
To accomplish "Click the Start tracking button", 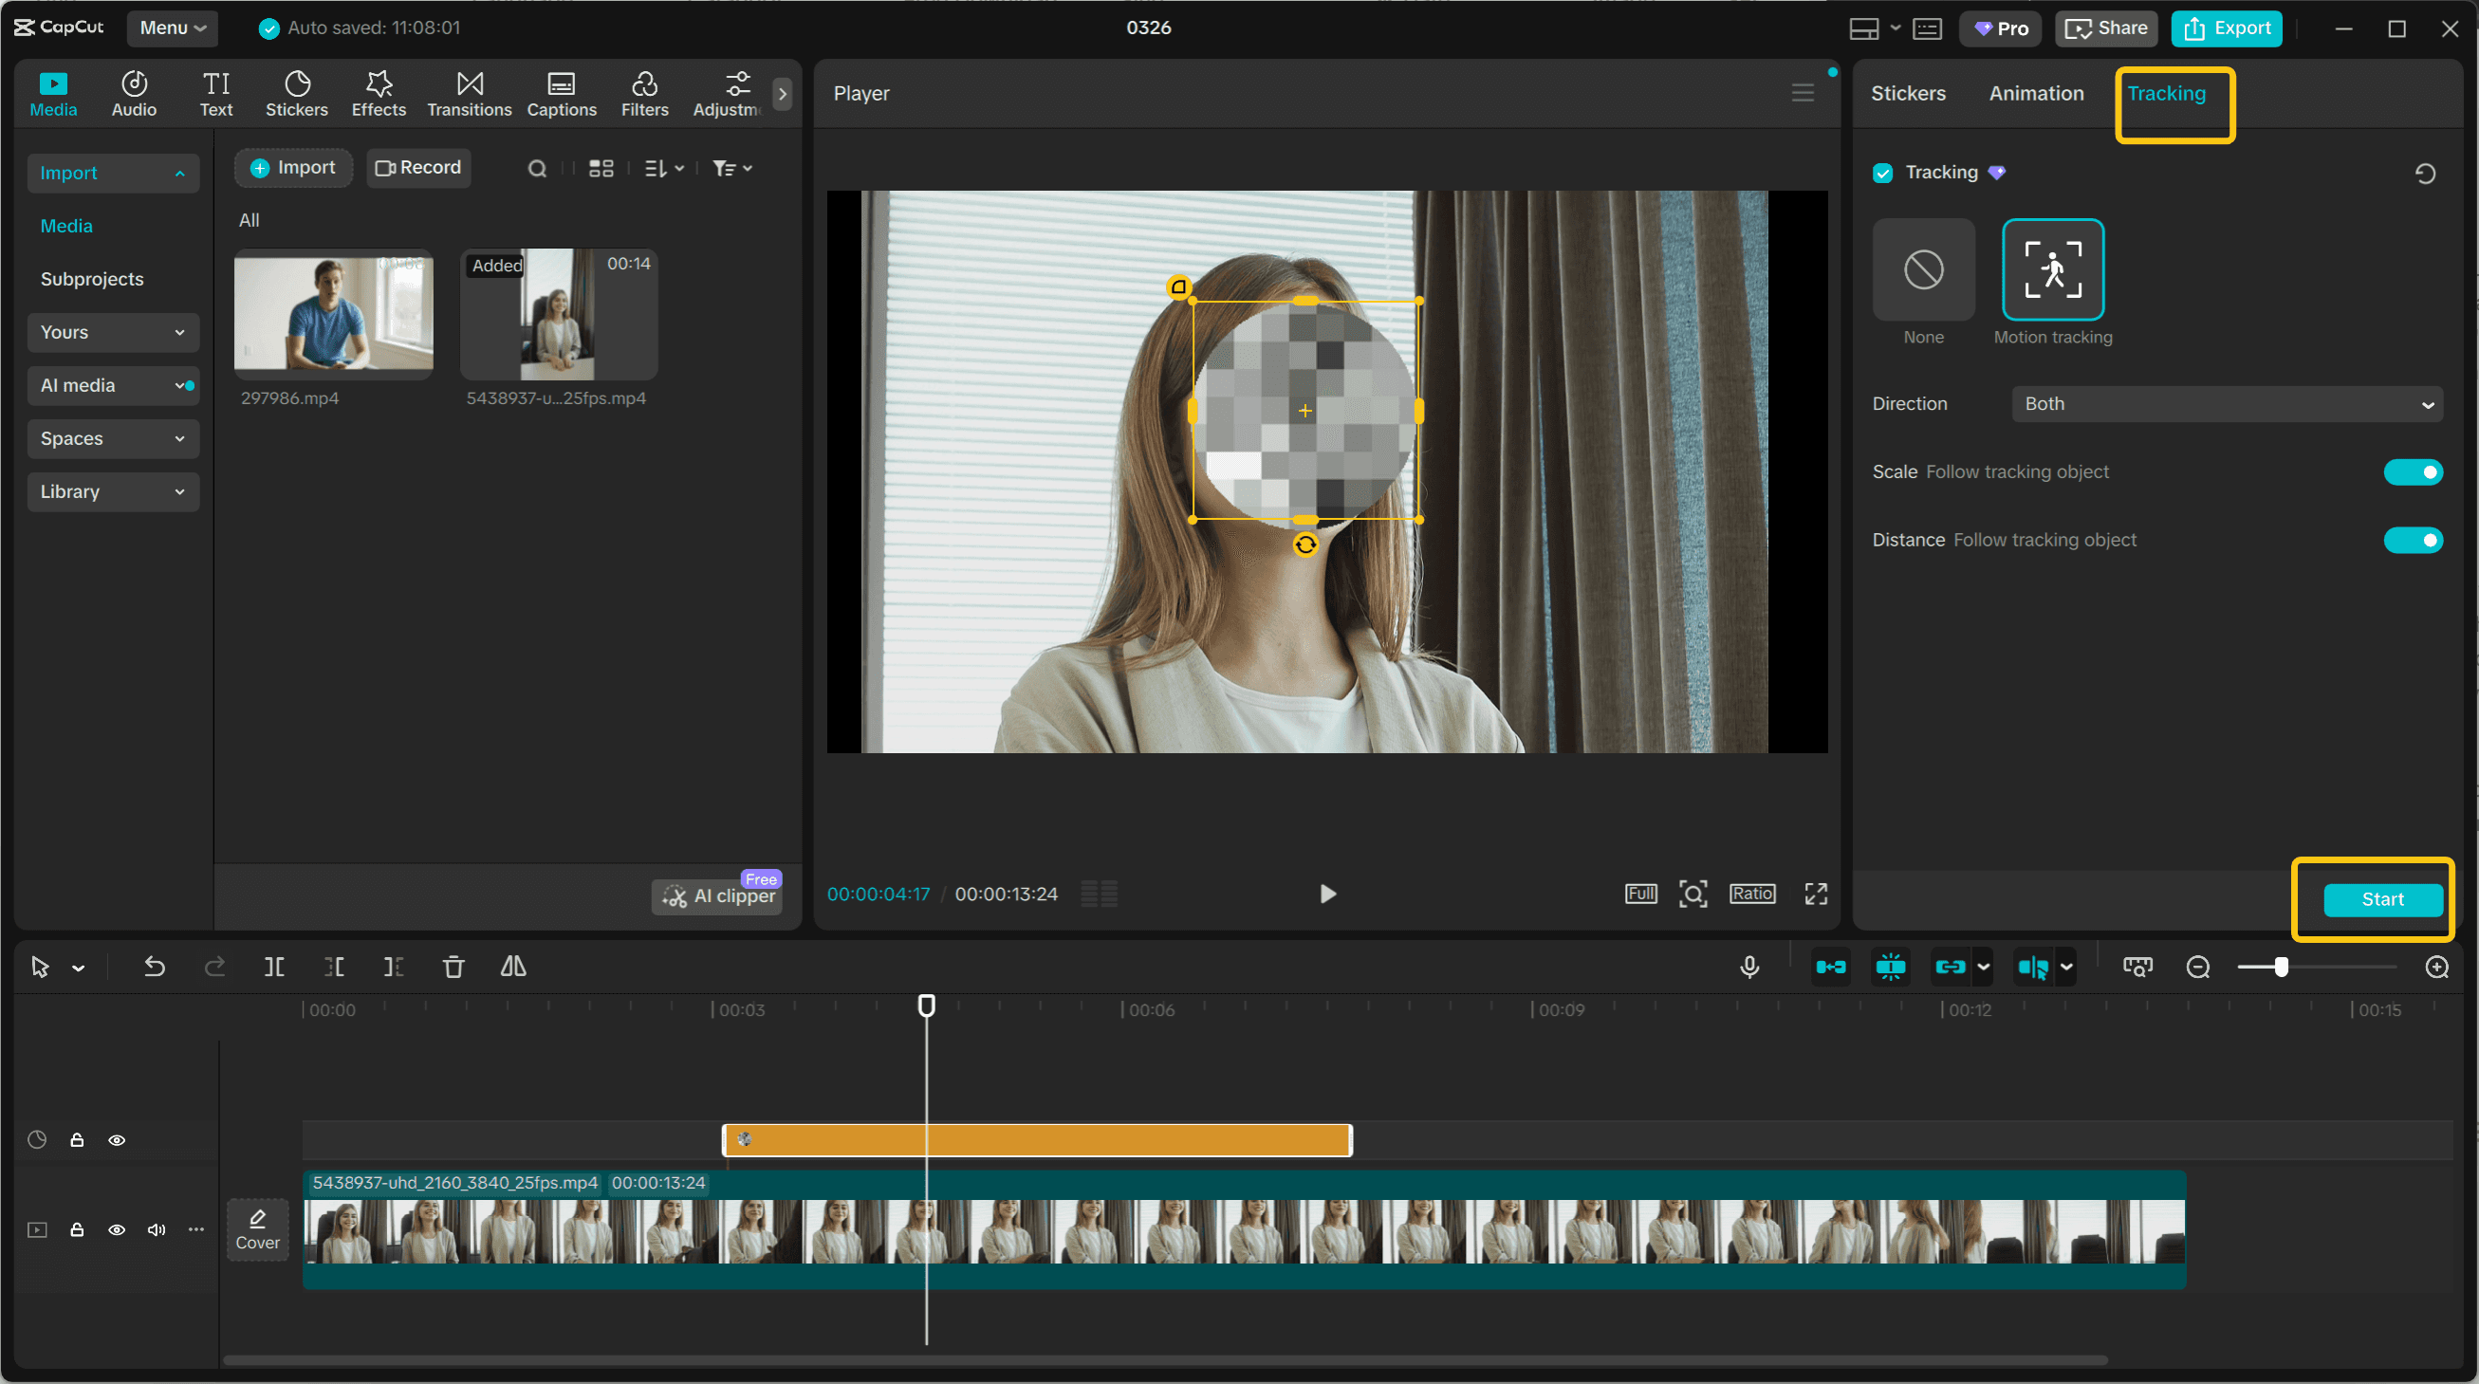I will point(2382,899).
